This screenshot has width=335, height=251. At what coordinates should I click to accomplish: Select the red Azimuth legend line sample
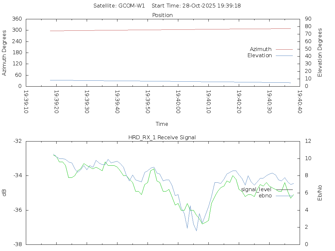click(x=284, y=49)
